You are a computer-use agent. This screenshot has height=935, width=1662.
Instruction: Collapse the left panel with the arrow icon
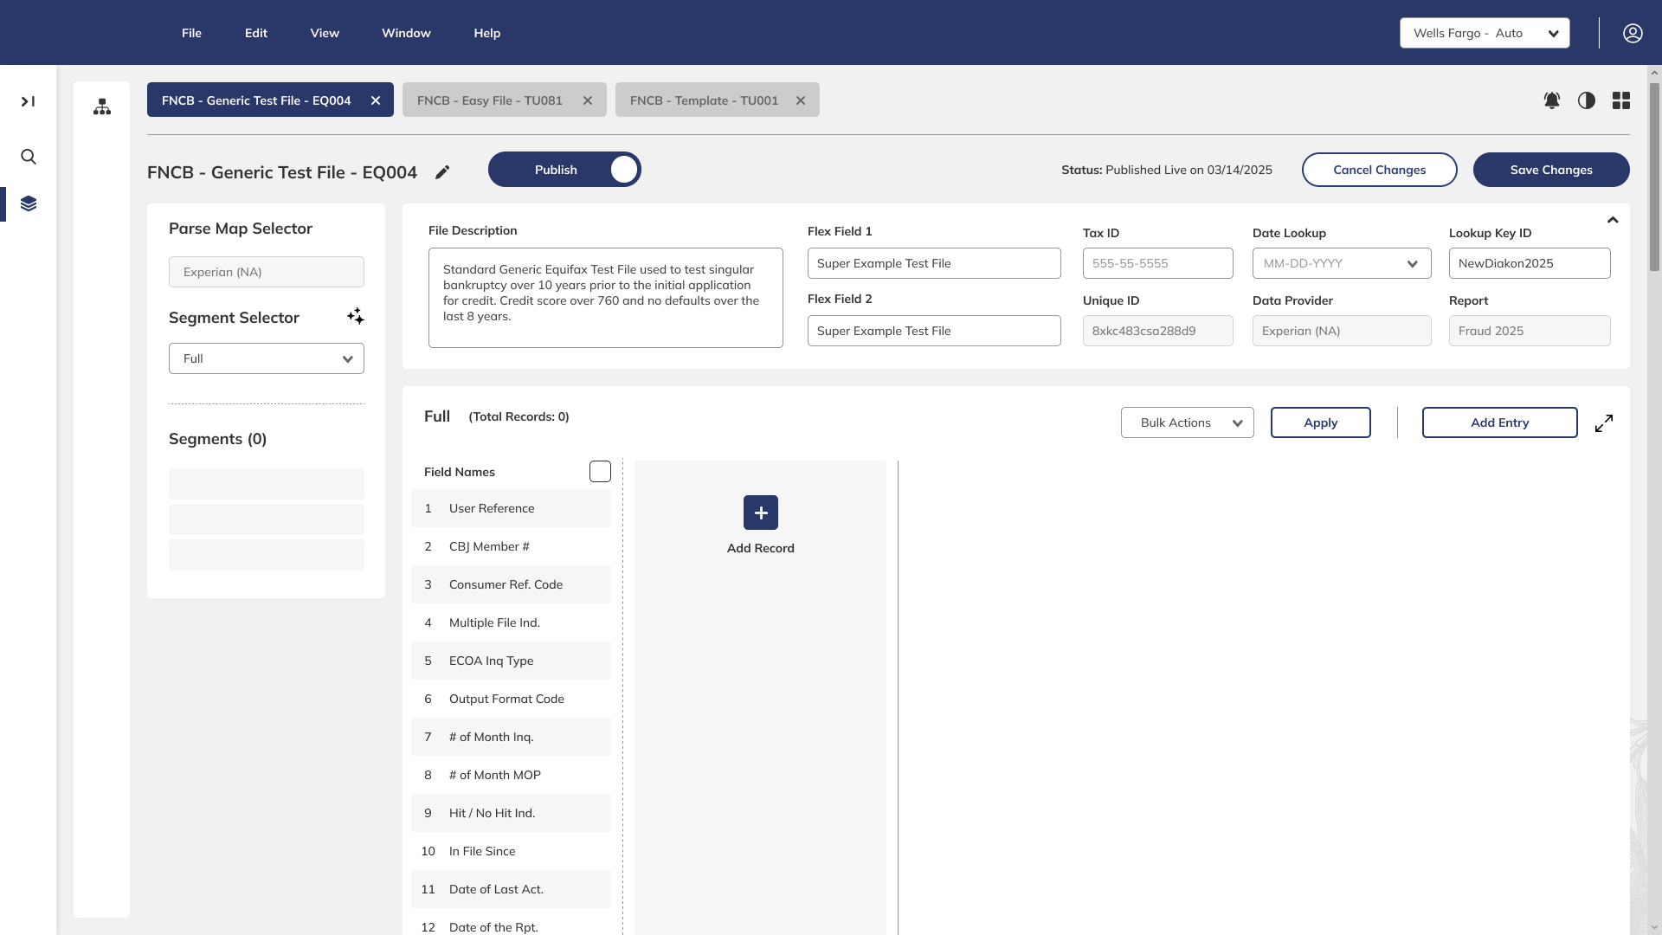click(x=27, y=100)
